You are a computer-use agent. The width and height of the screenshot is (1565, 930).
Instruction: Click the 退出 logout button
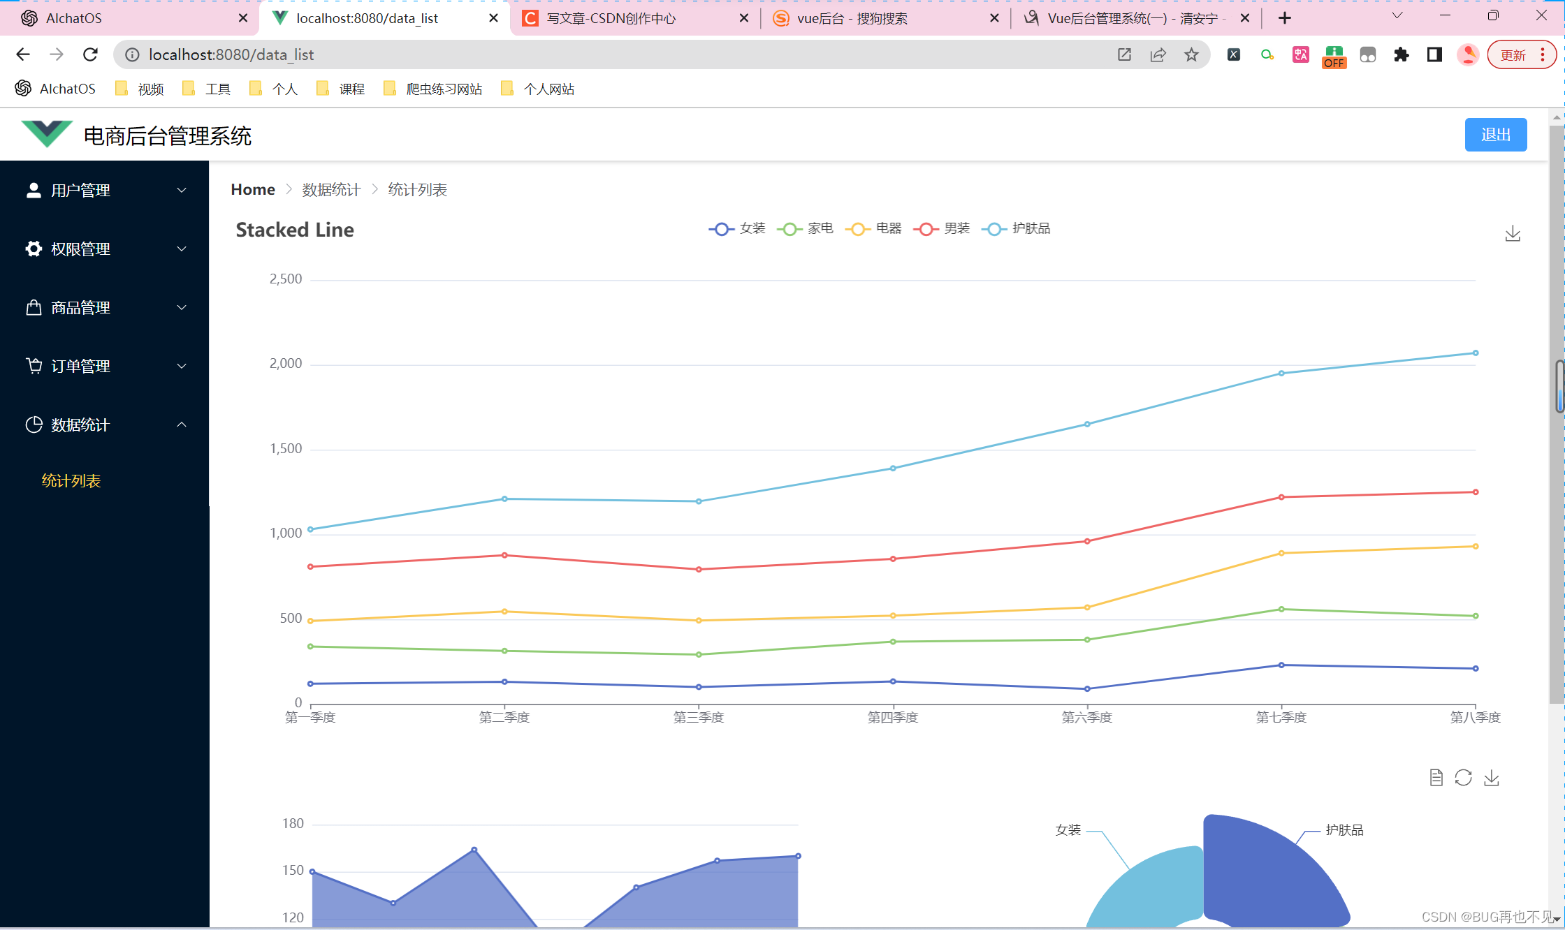[1495, 135]
